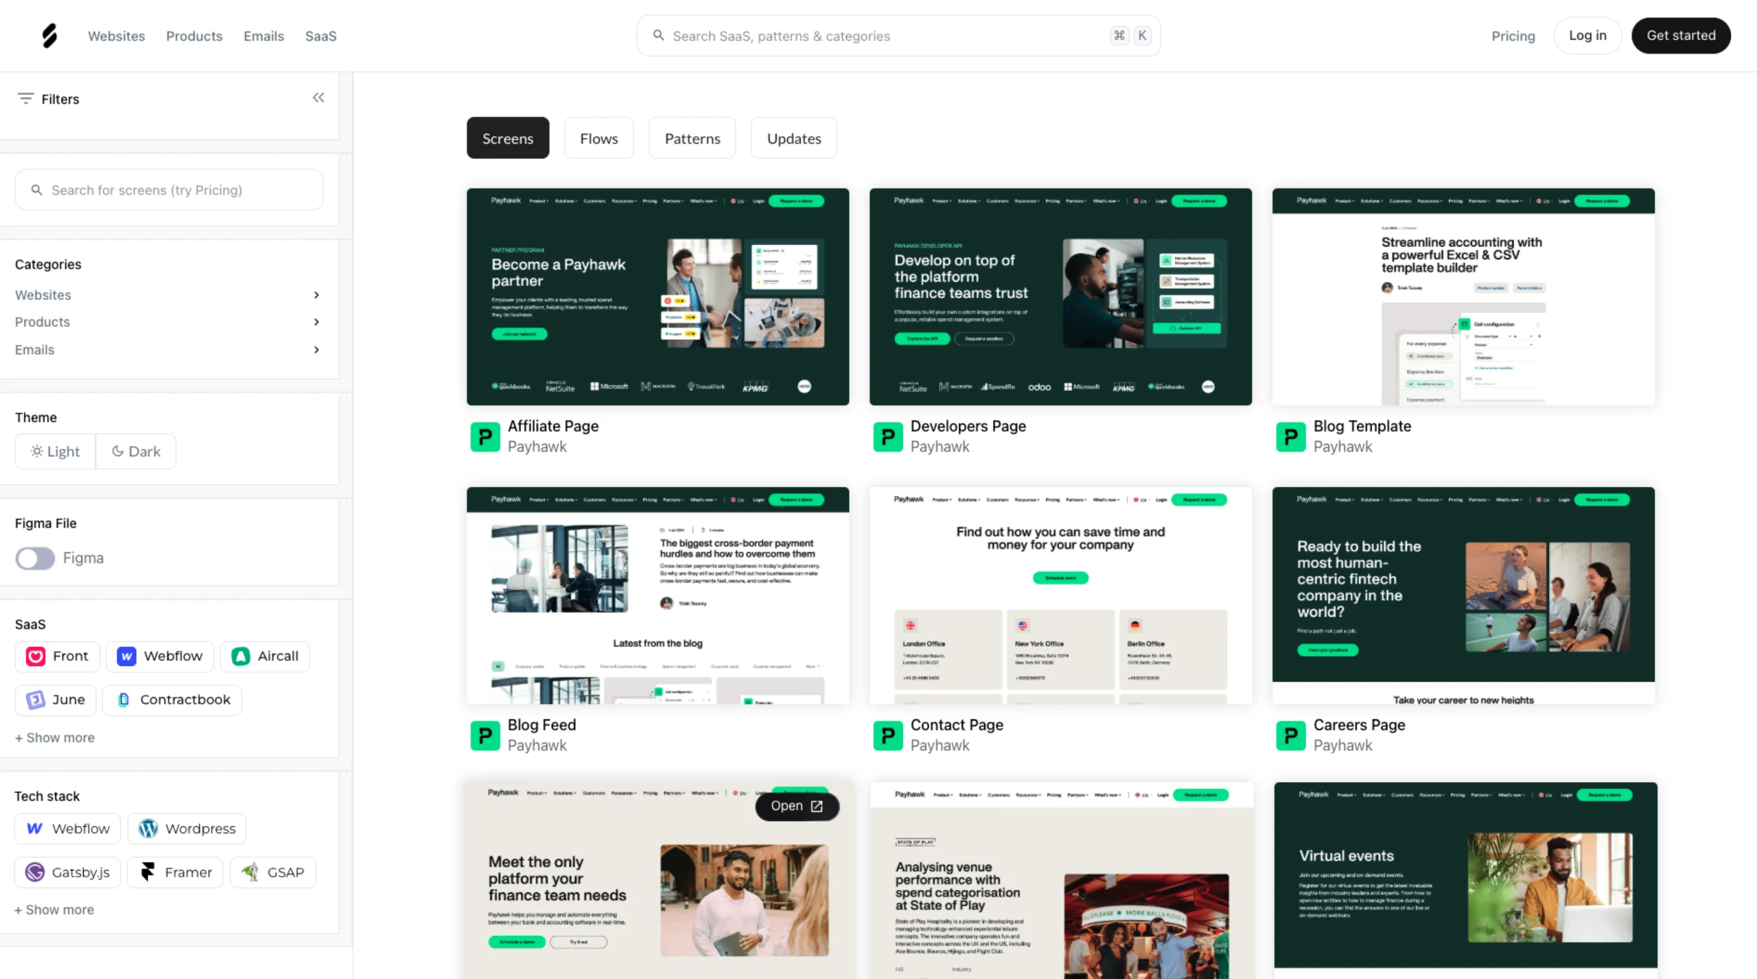Show more SaaS filters
Image resolution: width=1757 pixels, height=979 pixels.
(x=55, y=738)
